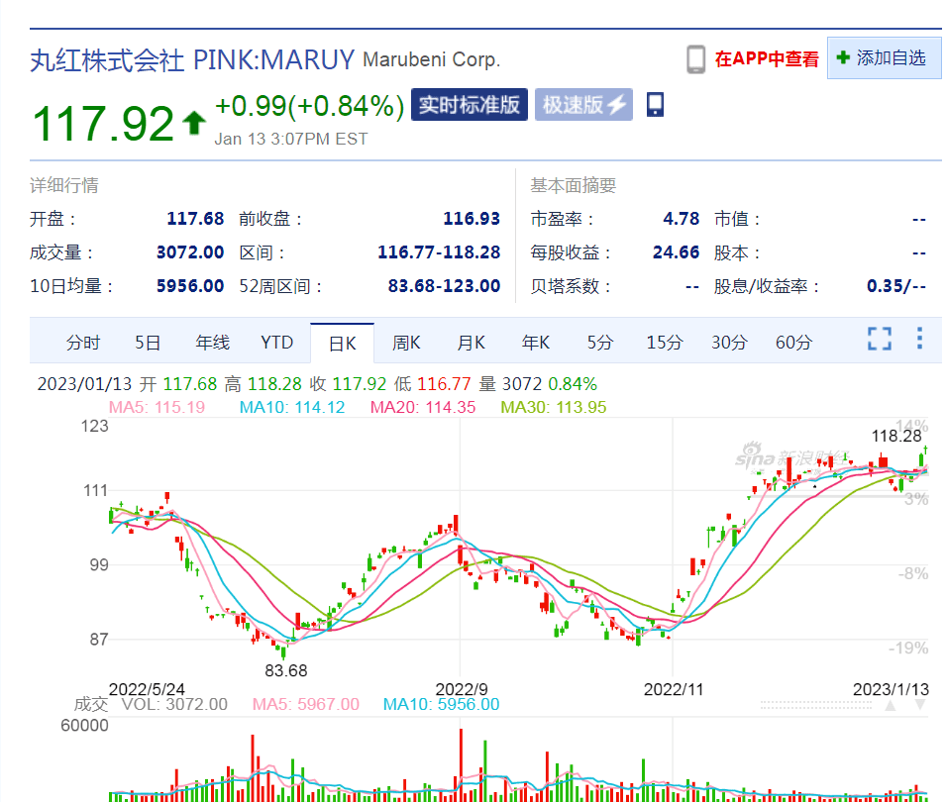Open the 年线 chart tab
Viewport: 946px width, 802px height.
(x=212, y=343)
